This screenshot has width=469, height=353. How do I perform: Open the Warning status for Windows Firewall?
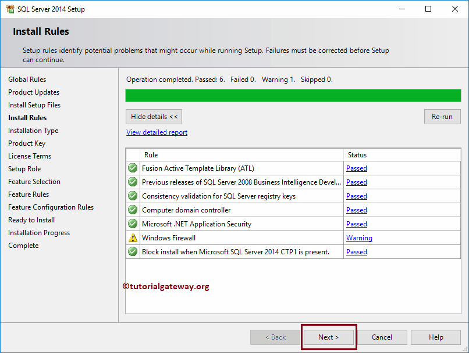click(x=359, y=238)
